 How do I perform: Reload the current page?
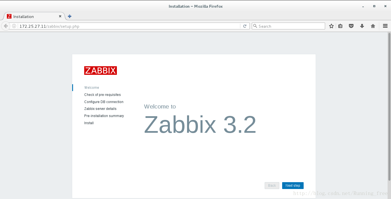pyautogui.click(x=245, y=26)
